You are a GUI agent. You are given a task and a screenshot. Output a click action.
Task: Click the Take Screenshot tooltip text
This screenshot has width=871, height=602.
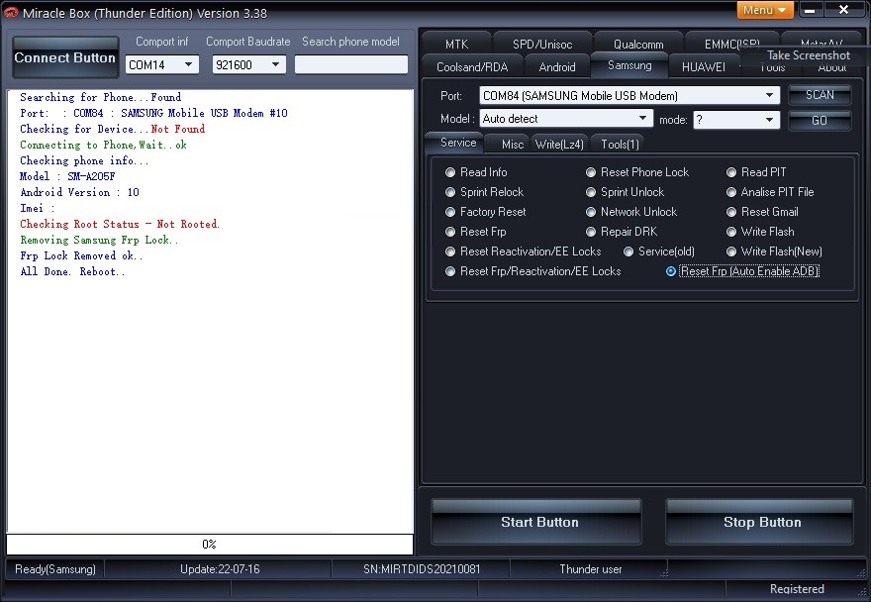(809, 55)
